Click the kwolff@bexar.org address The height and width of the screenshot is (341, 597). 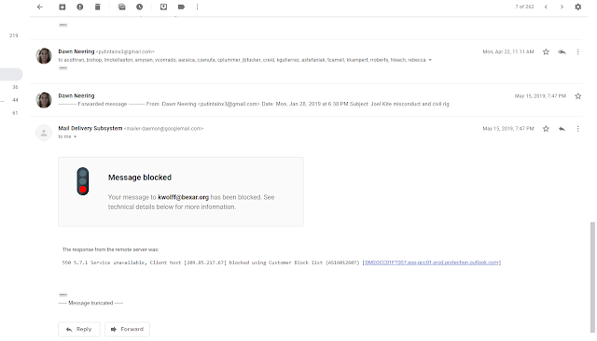(x=183, y=197)
